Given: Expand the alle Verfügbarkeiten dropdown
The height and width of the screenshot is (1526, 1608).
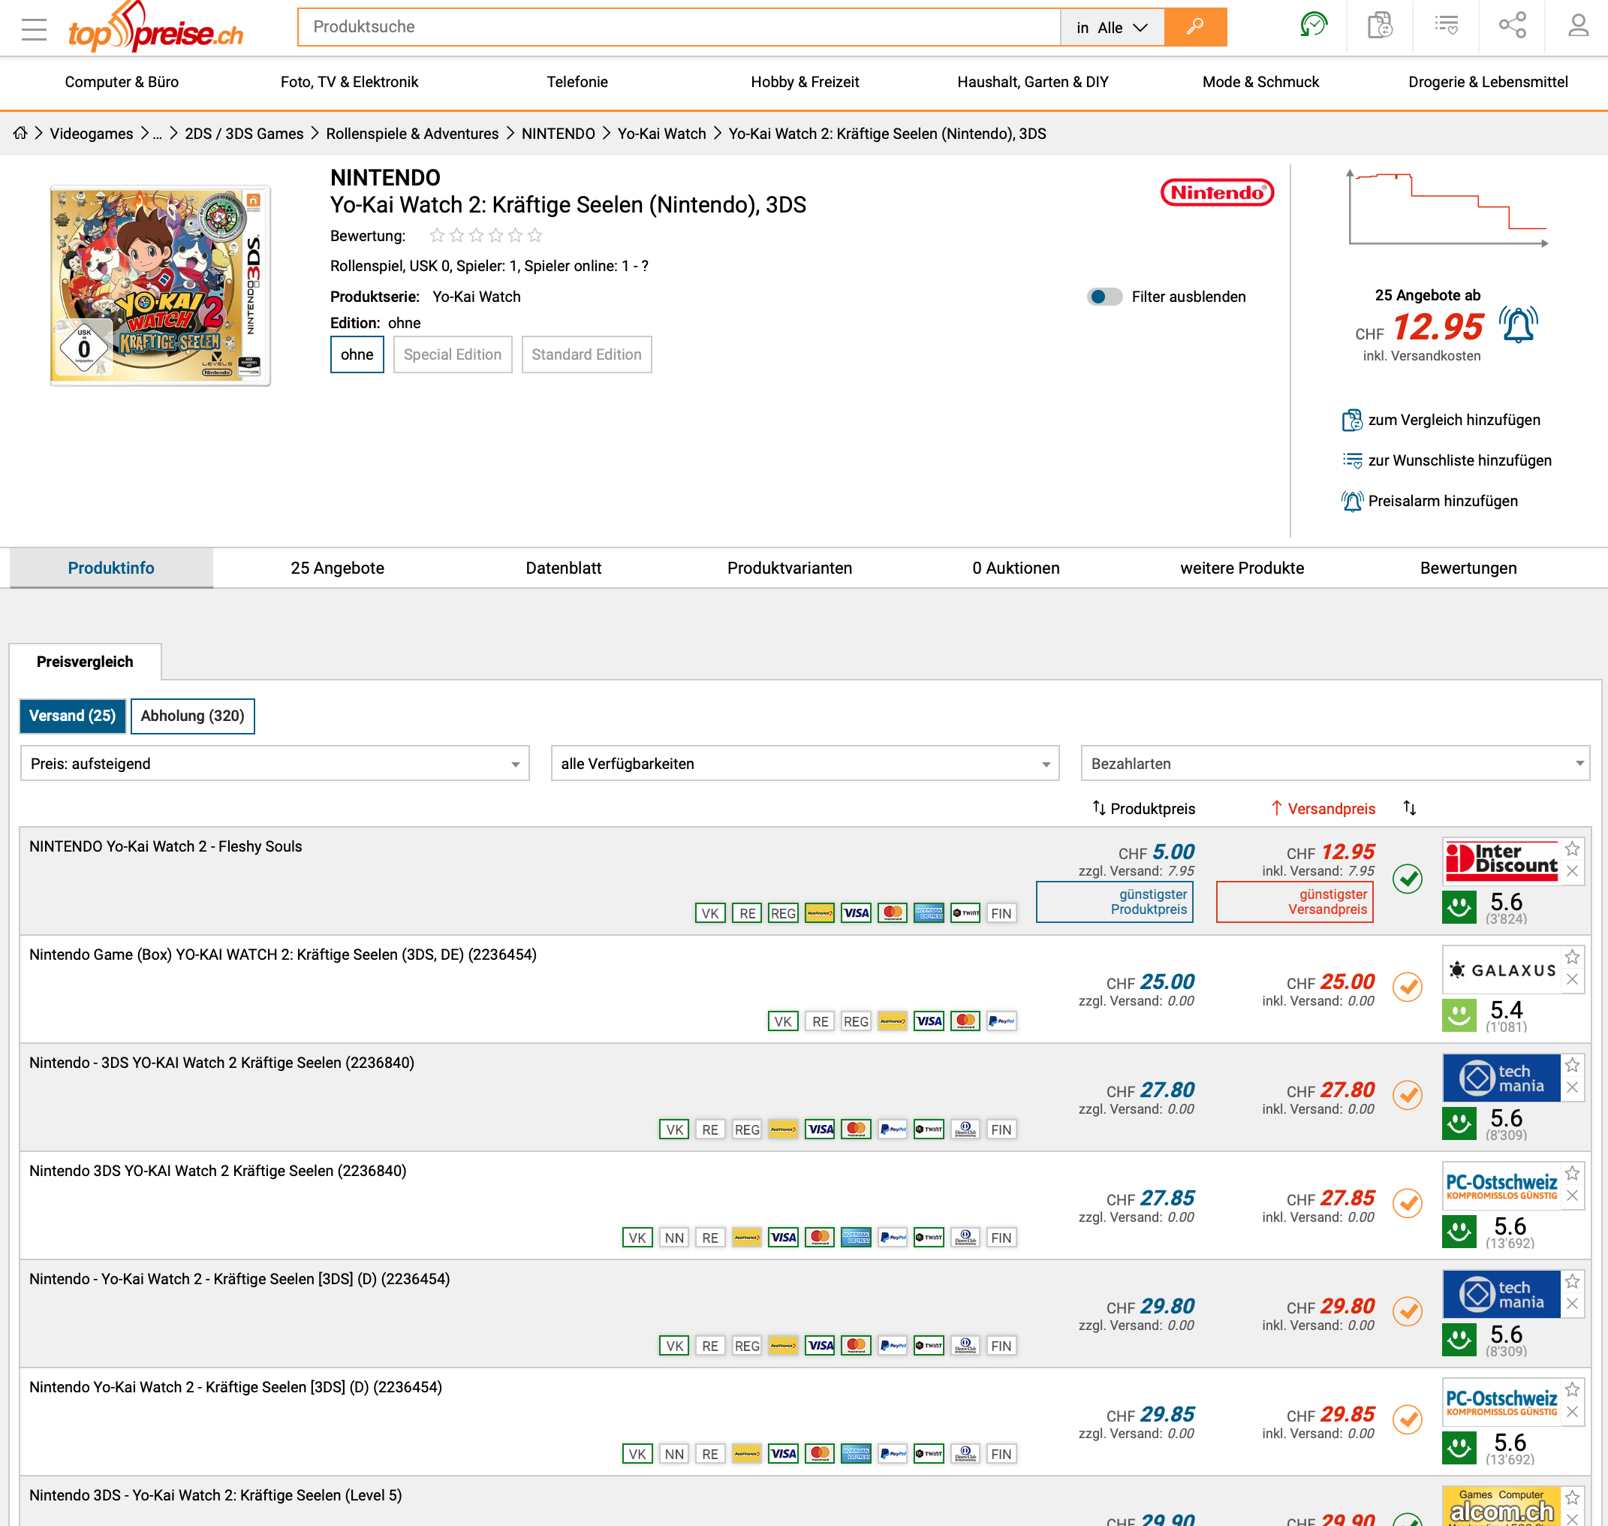Looking at the screenshot, I should (804, 764).
